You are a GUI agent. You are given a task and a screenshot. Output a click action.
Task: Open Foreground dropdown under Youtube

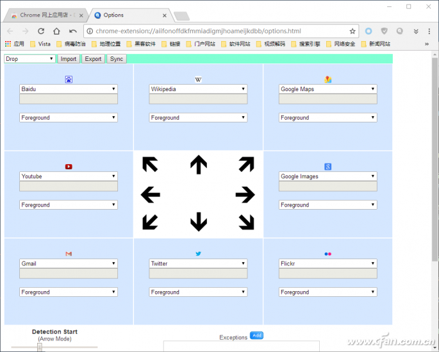click(x=69, y=205)
